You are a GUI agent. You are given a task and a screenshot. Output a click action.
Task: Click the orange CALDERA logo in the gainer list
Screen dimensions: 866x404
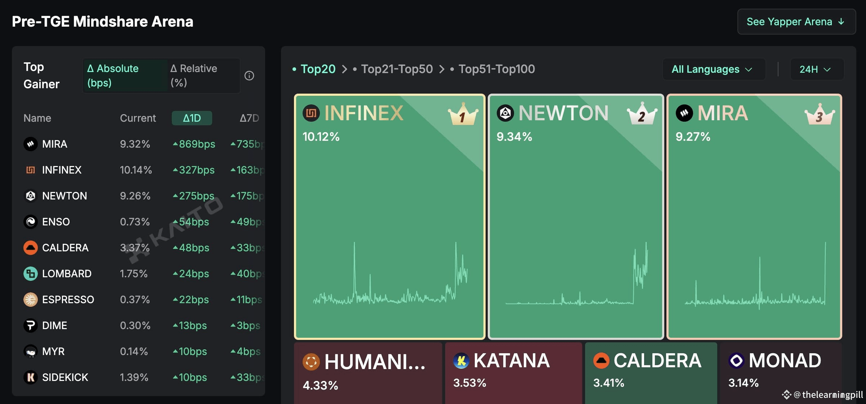31,248
